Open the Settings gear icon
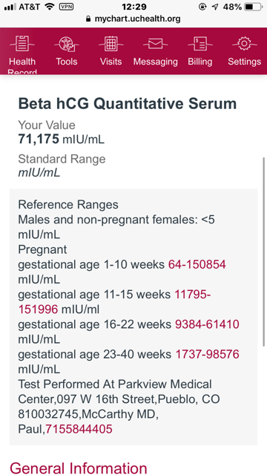This screenshot has width=267, height=475. coord(245,44)
